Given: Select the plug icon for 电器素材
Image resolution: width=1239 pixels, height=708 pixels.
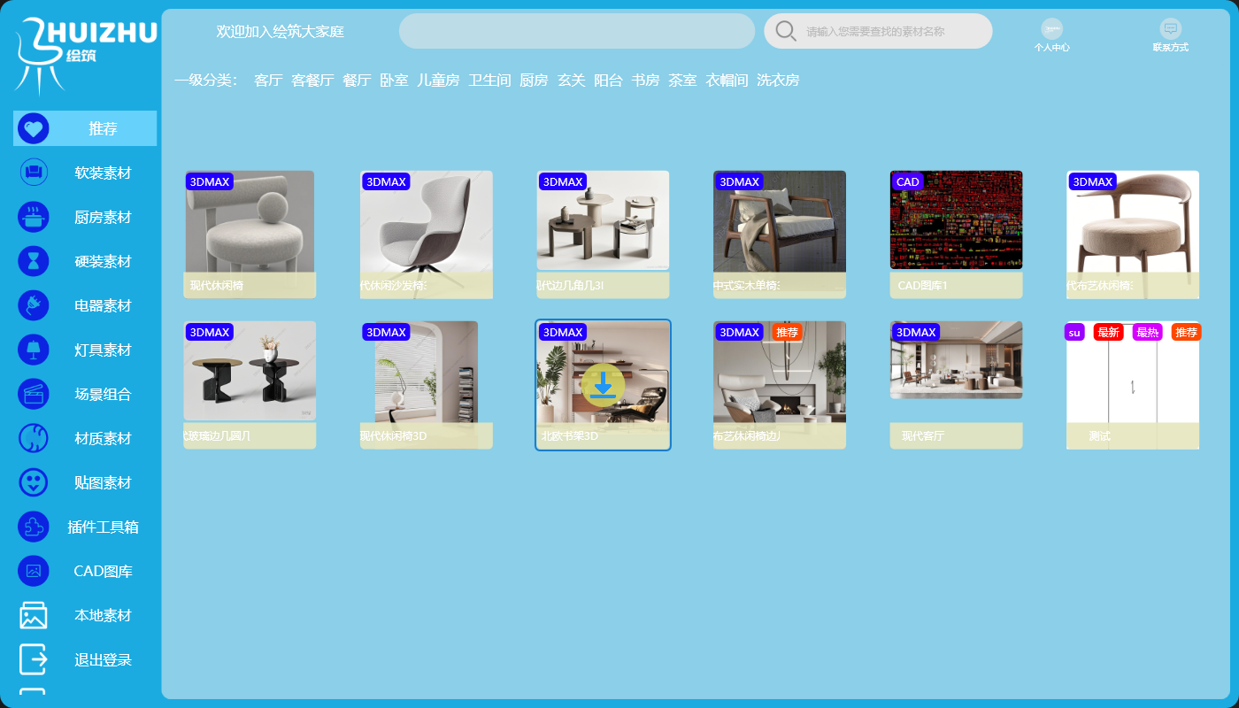Looking at the screenshot, I should (x=34, y=305).
